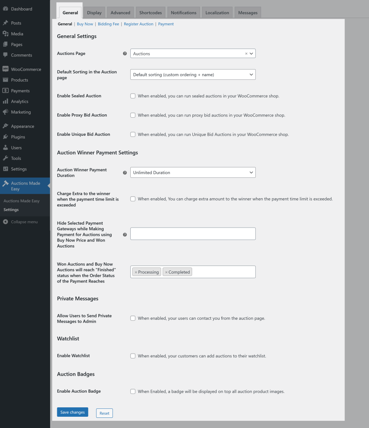This screenshot has width=369, height=428.
Task: Click the WooCommerce icon in sidebar
Action: point(5,69)
